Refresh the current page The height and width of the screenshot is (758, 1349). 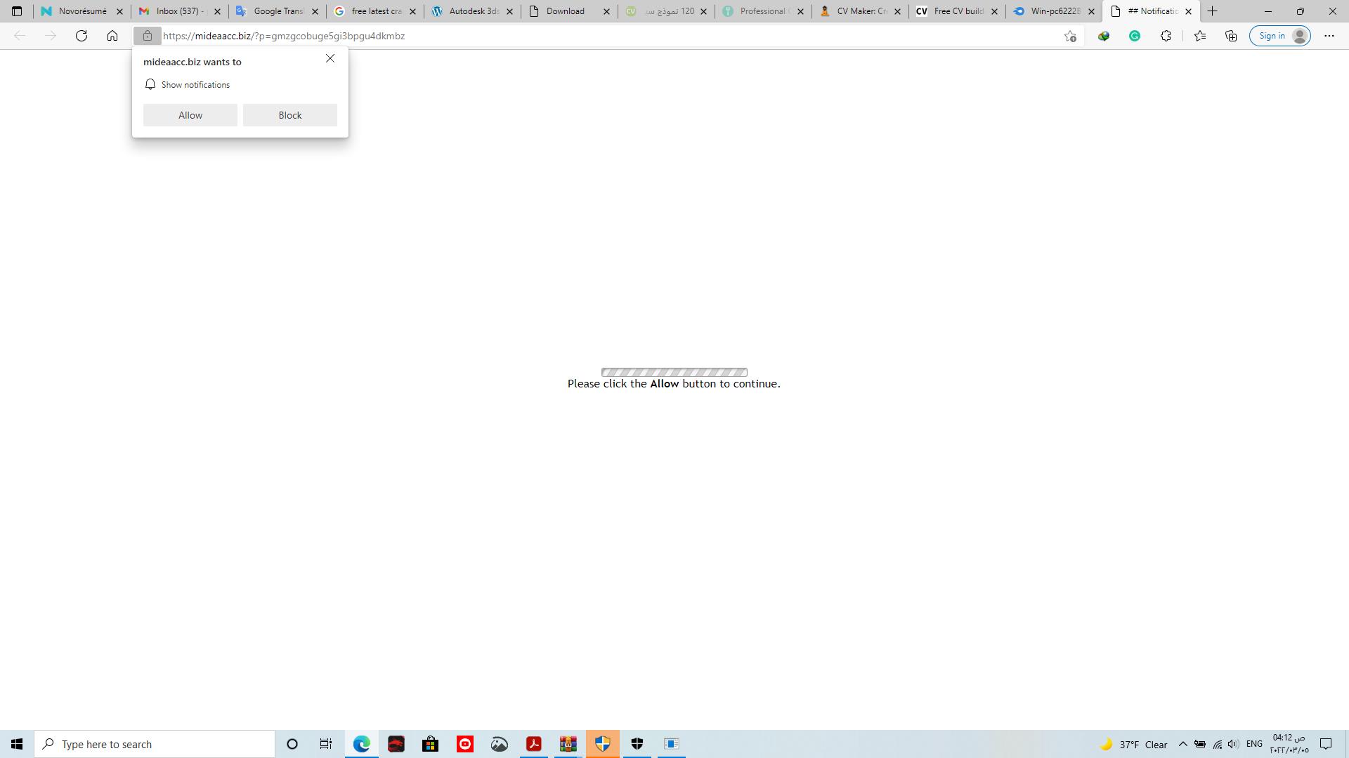tap(82, 36)
